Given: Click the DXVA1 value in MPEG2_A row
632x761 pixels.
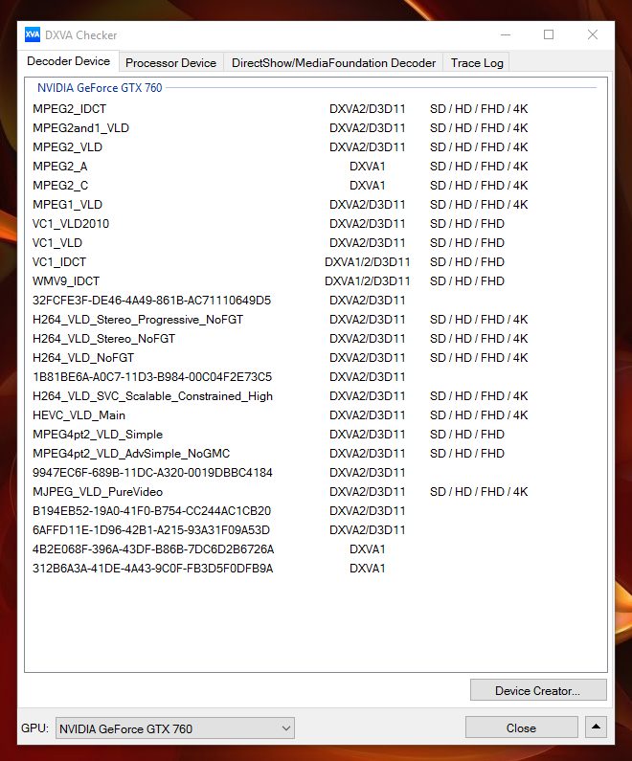Looking at the screenshot, I should (x=368, y=167).
